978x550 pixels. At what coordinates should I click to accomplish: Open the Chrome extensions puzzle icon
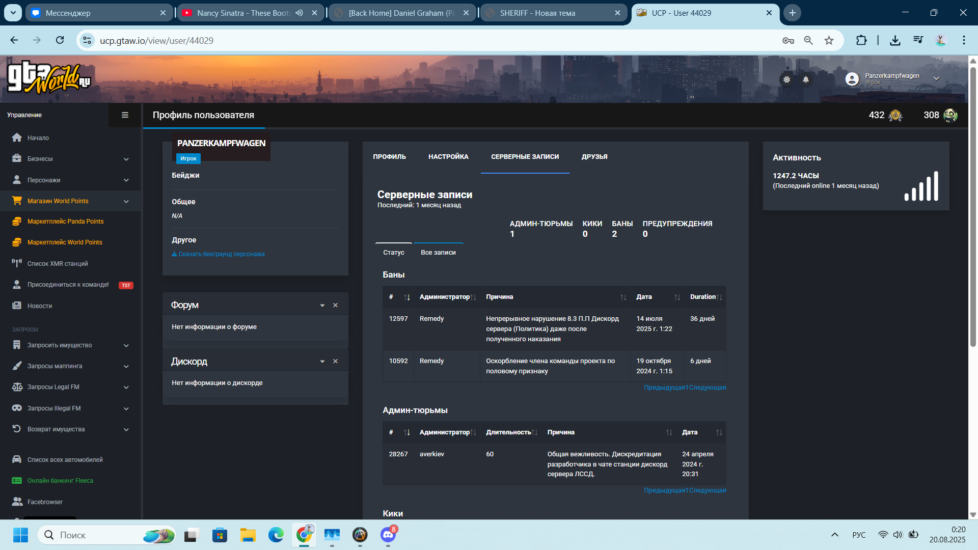pos(861,40)
